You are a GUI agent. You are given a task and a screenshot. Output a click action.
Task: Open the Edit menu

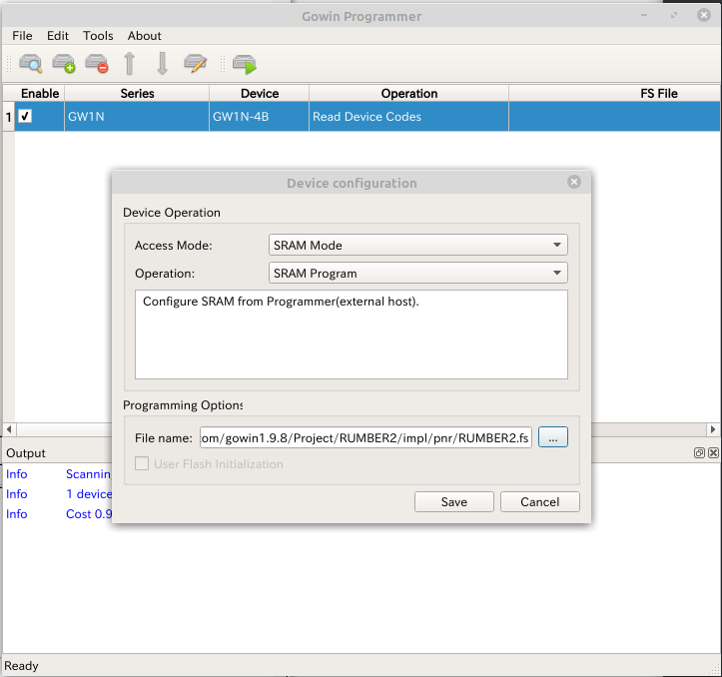[58, 36]
